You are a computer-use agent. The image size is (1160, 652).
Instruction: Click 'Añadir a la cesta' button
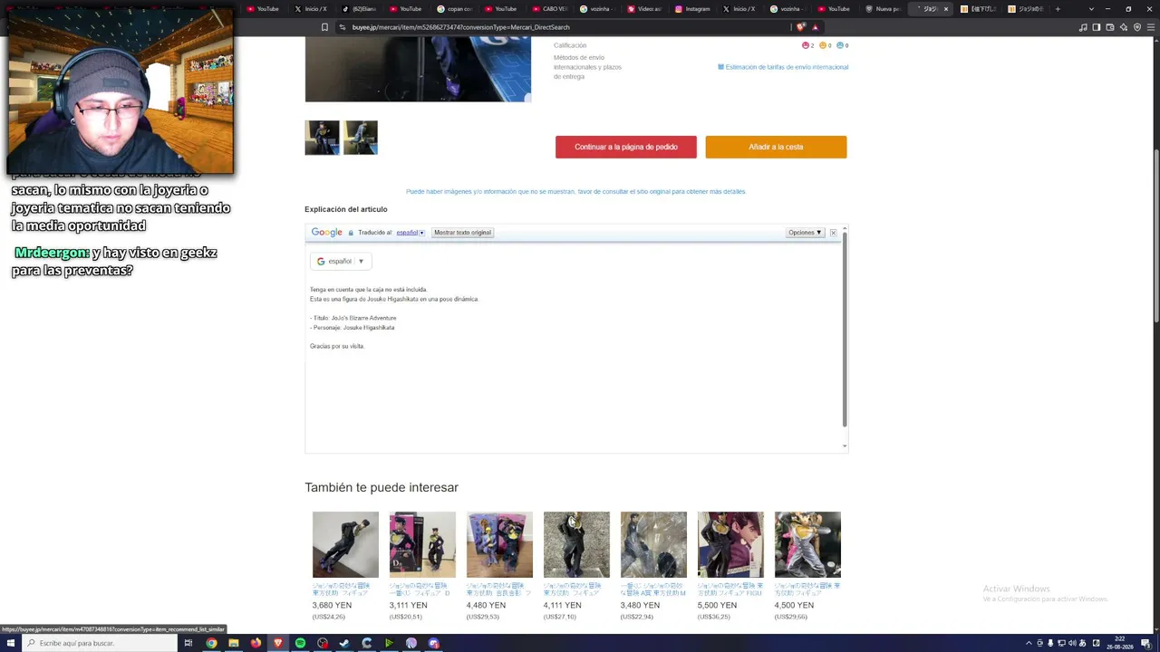(x=776, y=147)
